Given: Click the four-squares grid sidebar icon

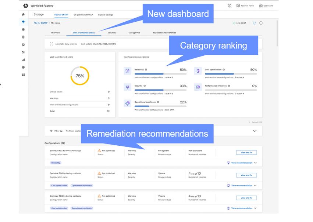Looking at the screenshot, I should tap(23, 75).
